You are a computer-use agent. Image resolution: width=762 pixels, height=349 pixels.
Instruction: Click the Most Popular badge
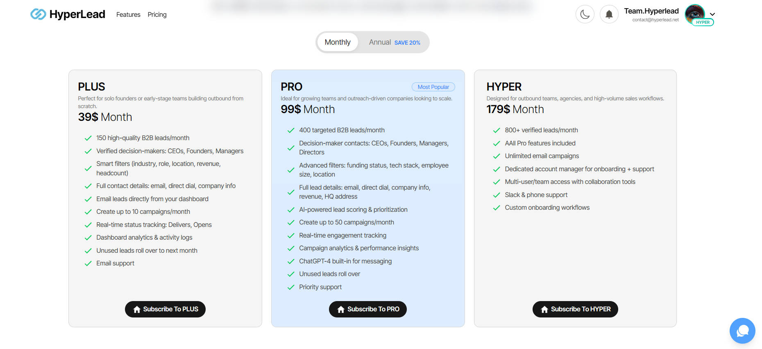click(x=433, y=87)
